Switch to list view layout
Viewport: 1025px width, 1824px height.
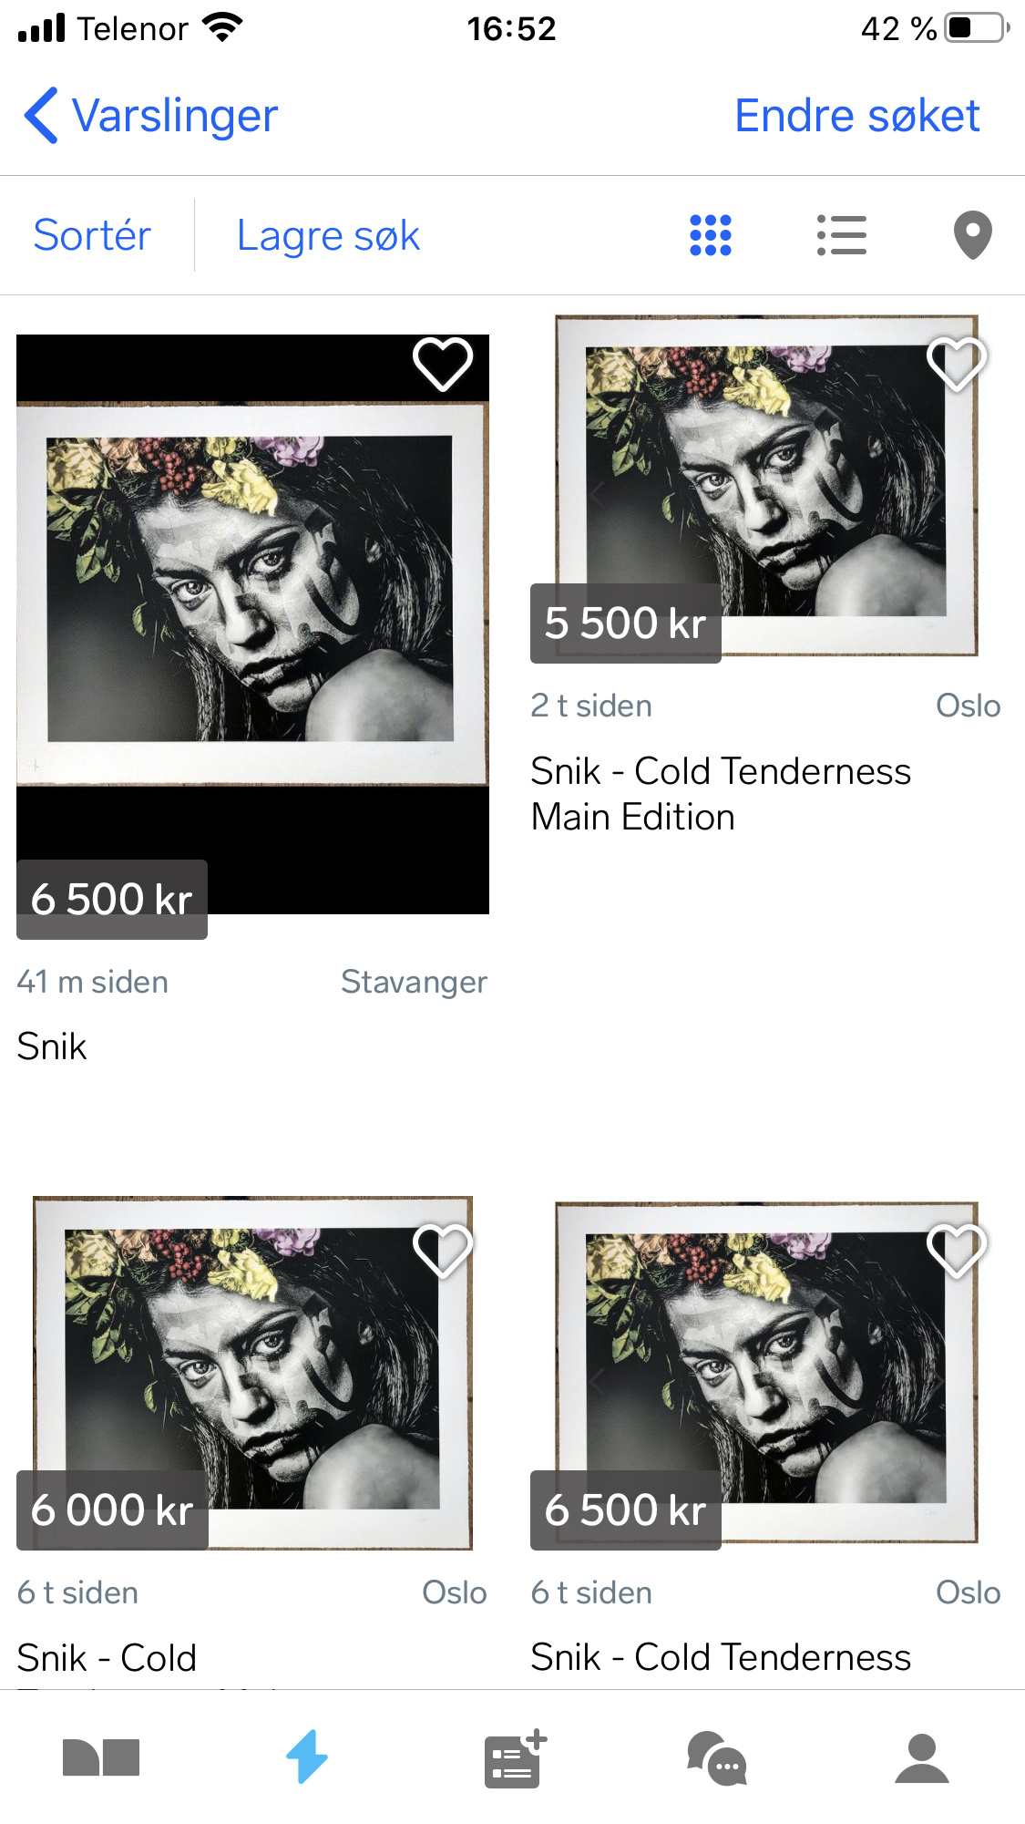[841, 235]
